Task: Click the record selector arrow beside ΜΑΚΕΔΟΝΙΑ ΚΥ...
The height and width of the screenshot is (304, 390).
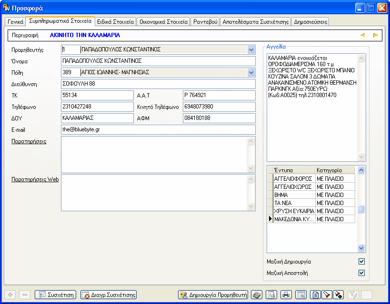Action: pos(270,219)
